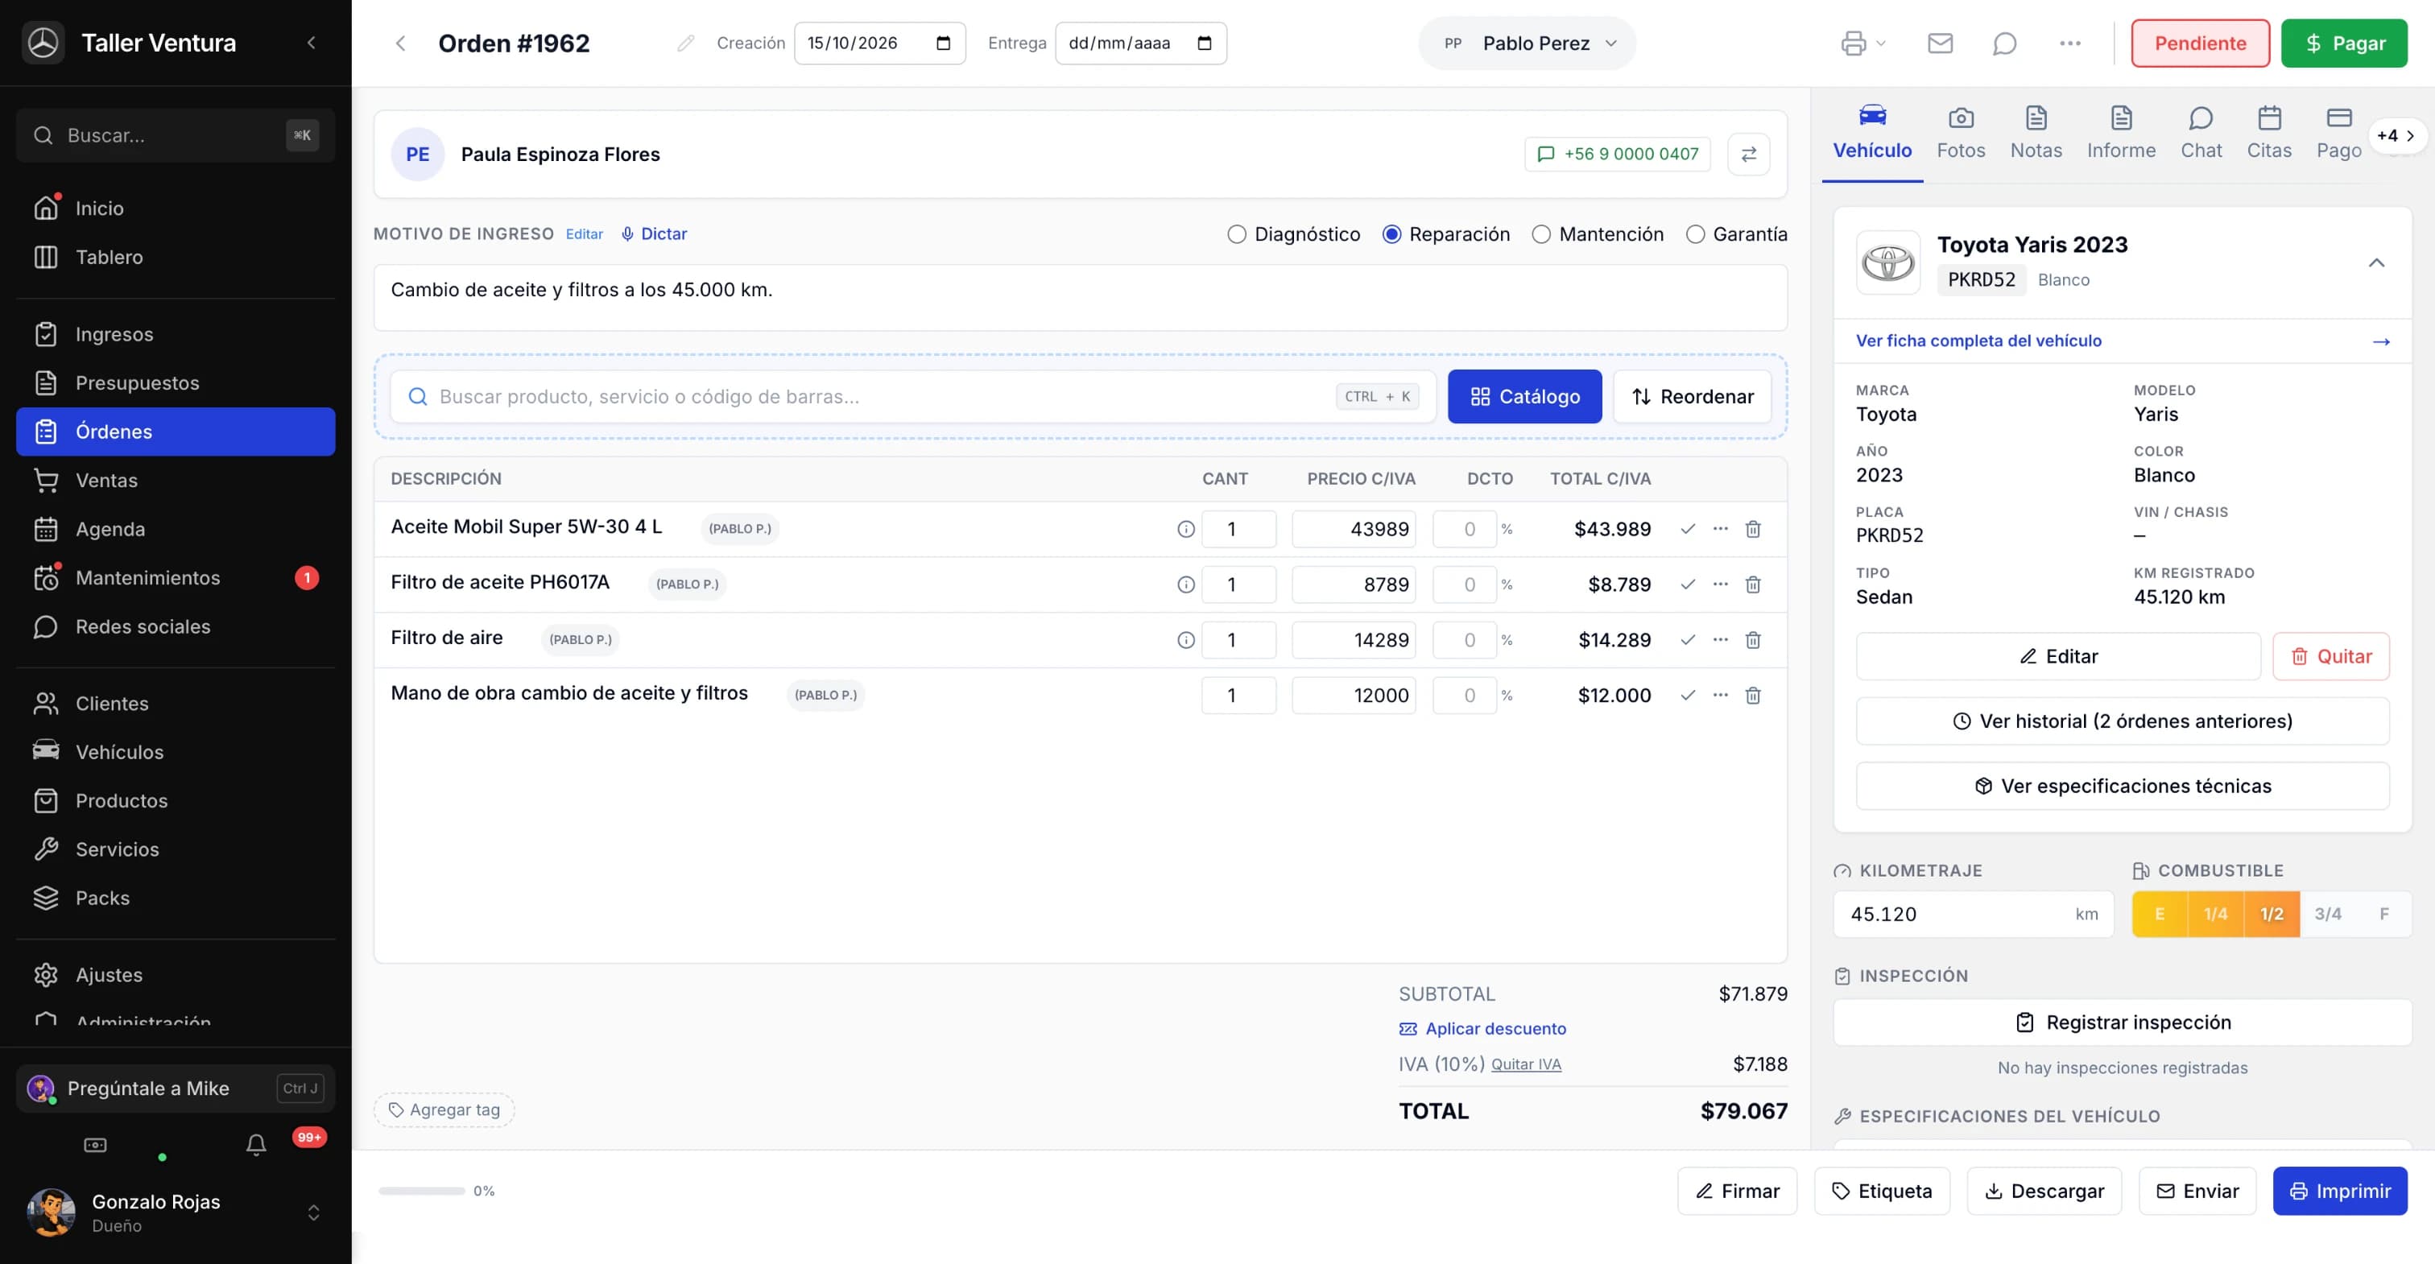Click the cash register icon in sidebar footer
This screenshot has width=2435, height=1264.
(x=96, y=1145)
